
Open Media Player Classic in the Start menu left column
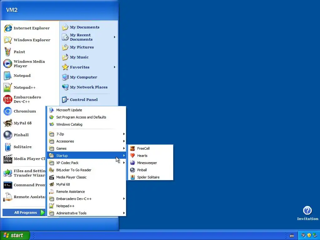pyautogui.click(x=24, y=158)
